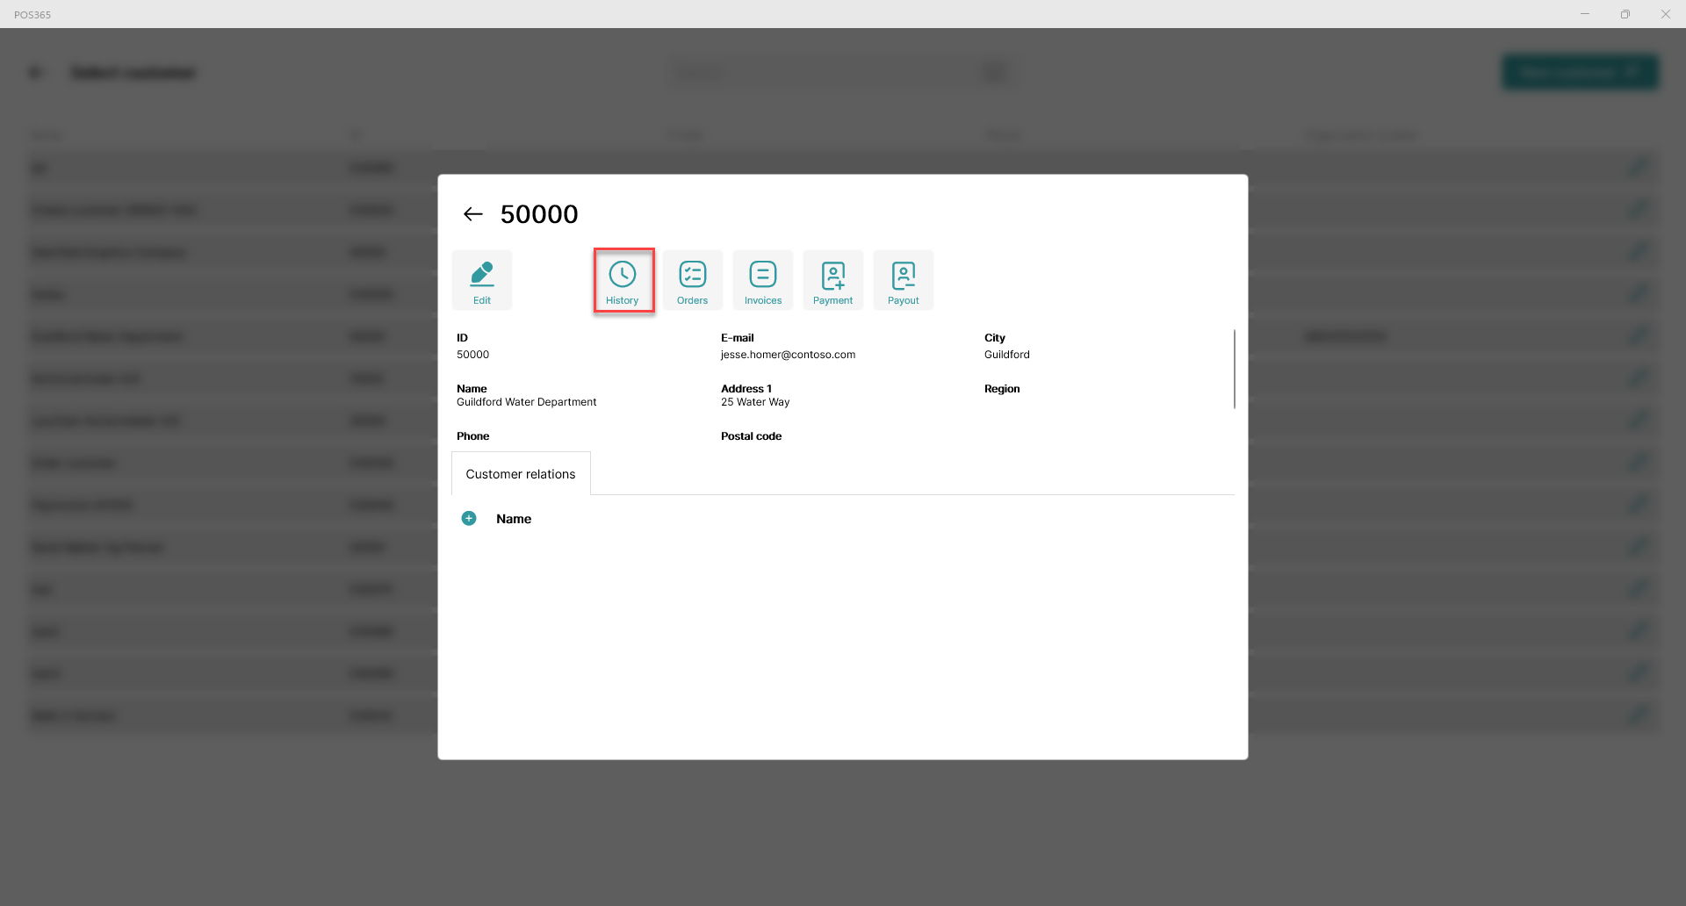Click the Region field label

tap(1002, 389)
